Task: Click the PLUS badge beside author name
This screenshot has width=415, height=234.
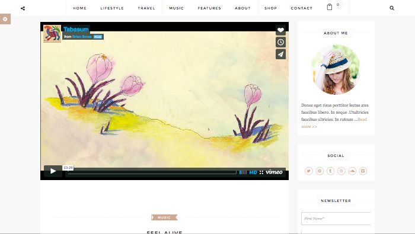Action: (98, 37)
